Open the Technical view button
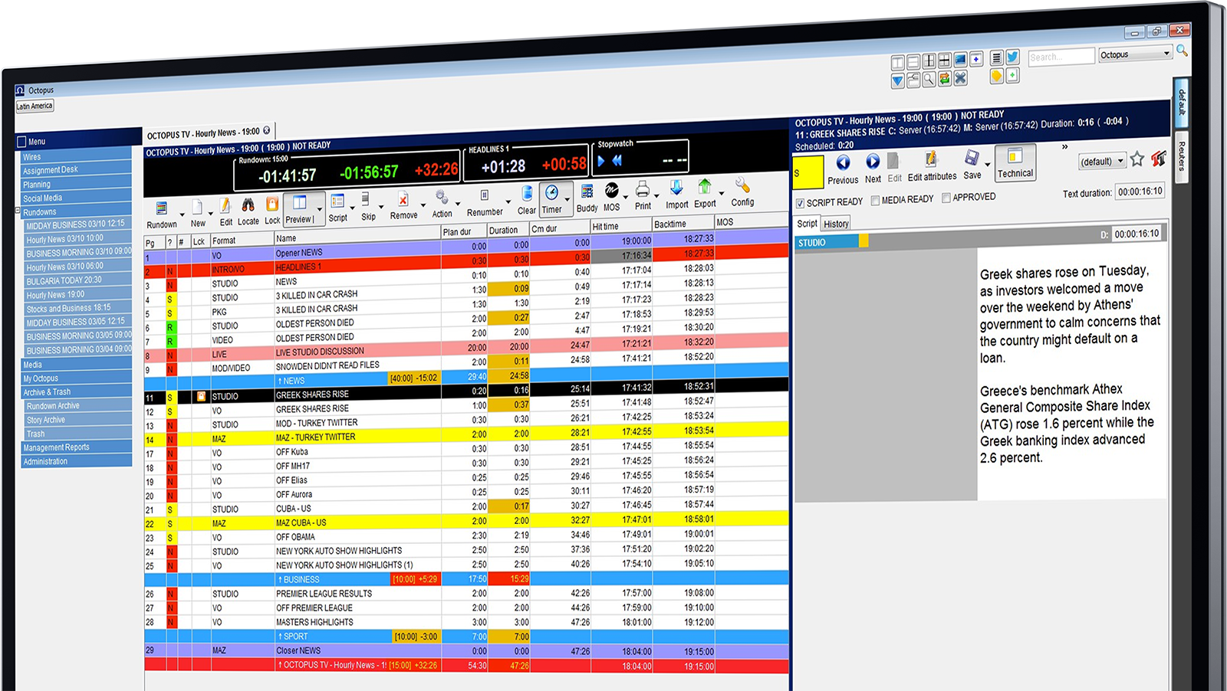 coord(1015,162)
